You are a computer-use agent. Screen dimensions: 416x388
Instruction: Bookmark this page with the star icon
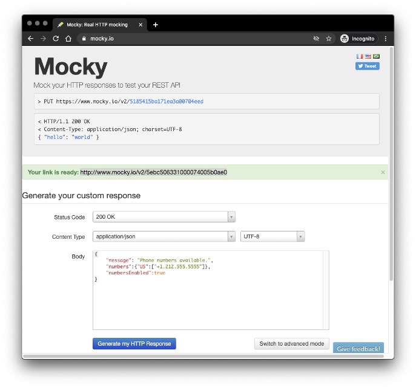pos(329,39)
